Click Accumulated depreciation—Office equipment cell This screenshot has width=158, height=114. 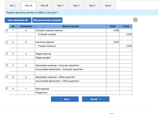tap(71, 81)
